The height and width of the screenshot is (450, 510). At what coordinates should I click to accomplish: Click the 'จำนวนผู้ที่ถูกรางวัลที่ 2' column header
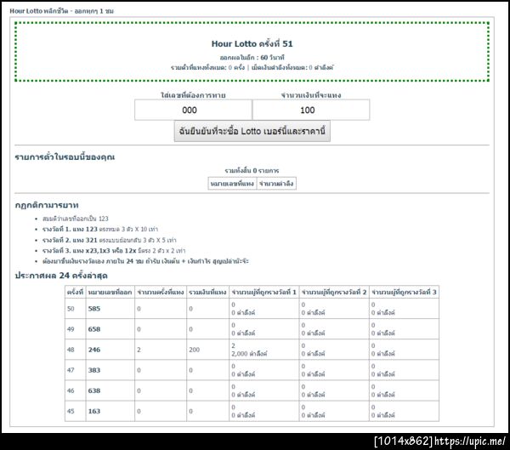(x=334, y=292)
